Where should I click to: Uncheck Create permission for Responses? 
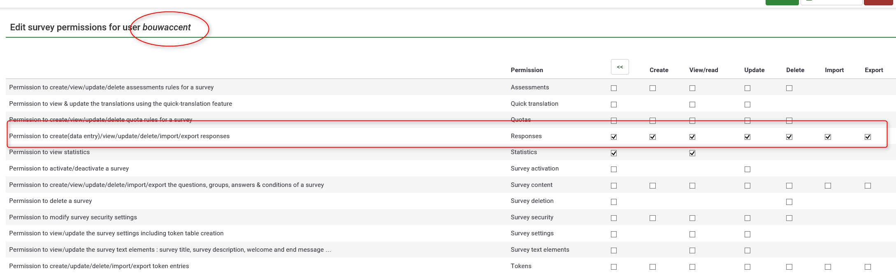(x=652, y=137)
